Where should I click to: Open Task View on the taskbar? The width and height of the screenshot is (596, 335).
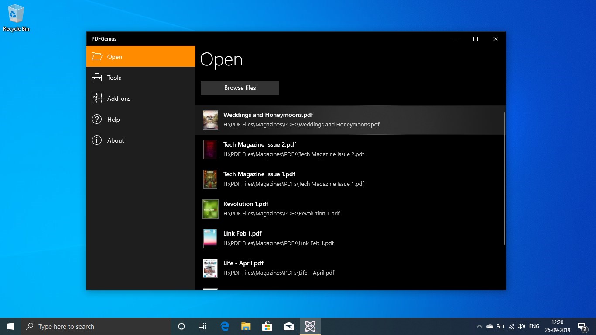202,326
